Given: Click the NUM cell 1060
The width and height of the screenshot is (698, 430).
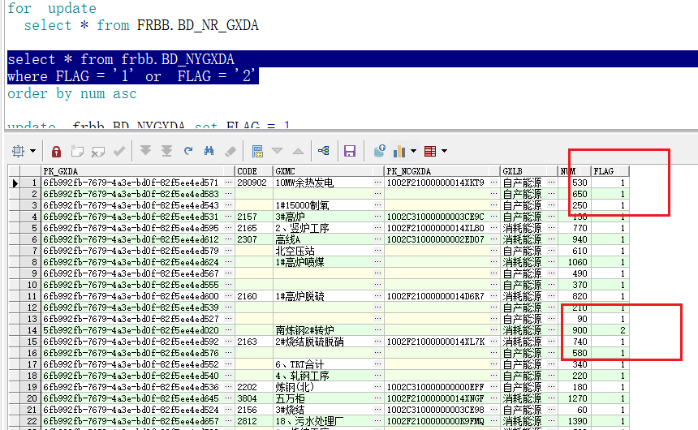Looking at the screenshot, I should point(575,262).
